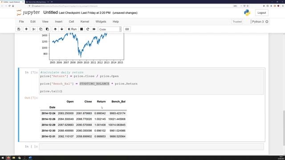This screenshot has height=160, width=285.
Task: Open the Edit menu
Action: coord(33,22)
